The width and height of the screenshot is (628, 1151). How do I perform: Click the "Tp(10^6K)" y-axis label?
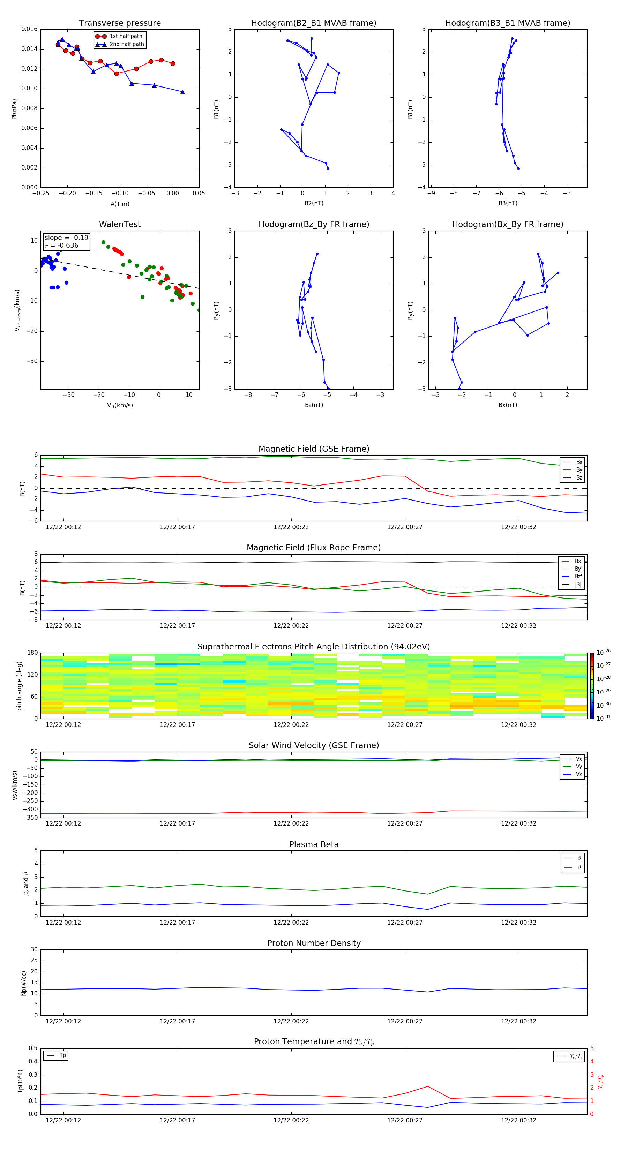pos(20,1081)
